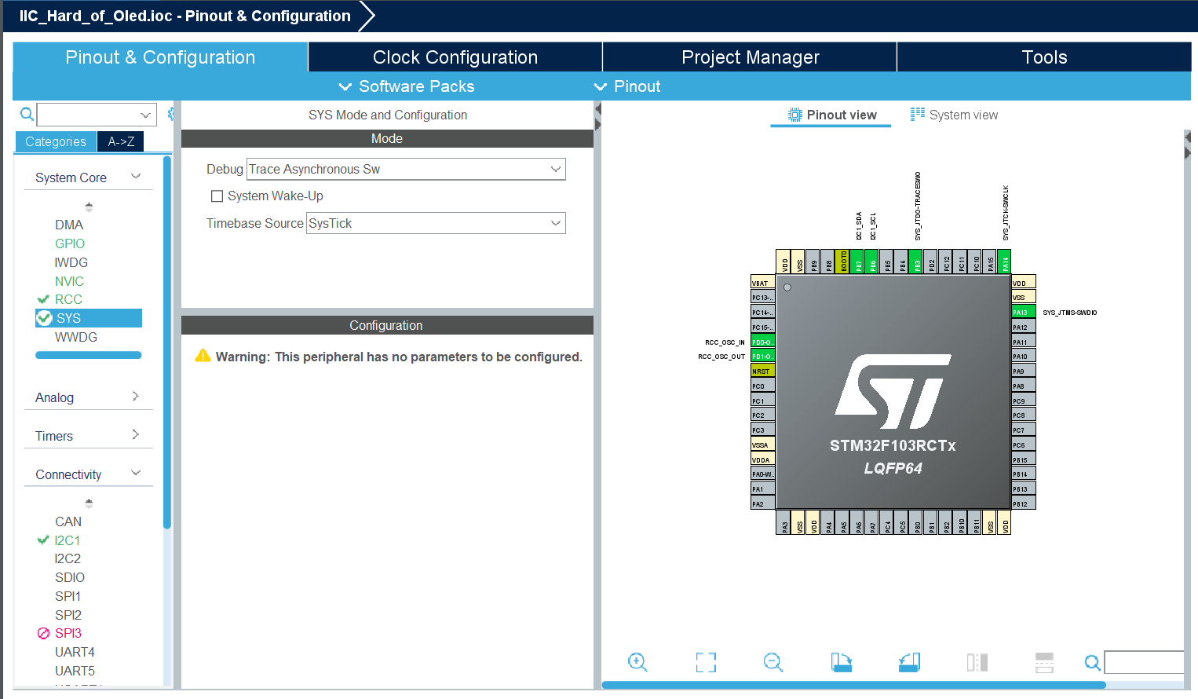Open UART4 configuration
Image resolution: width=1198 pixels, height=699 pixels.
[x=75, y=652]
